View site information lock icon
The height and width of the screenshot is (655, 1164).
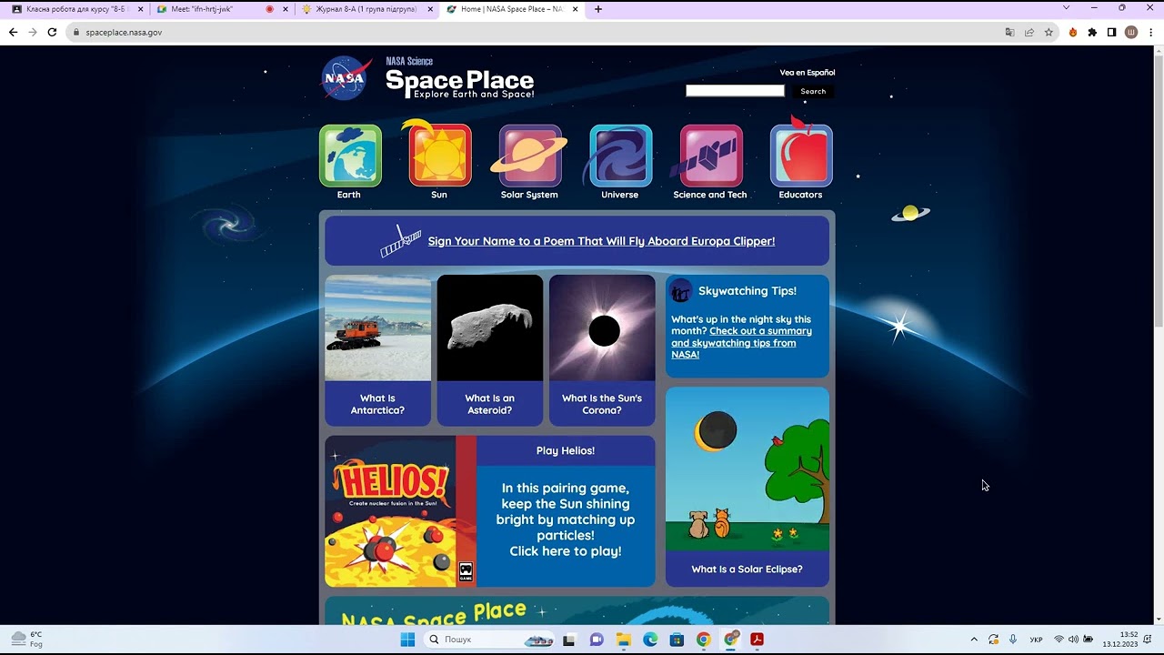pyautogui.click(x=76, y=32)
